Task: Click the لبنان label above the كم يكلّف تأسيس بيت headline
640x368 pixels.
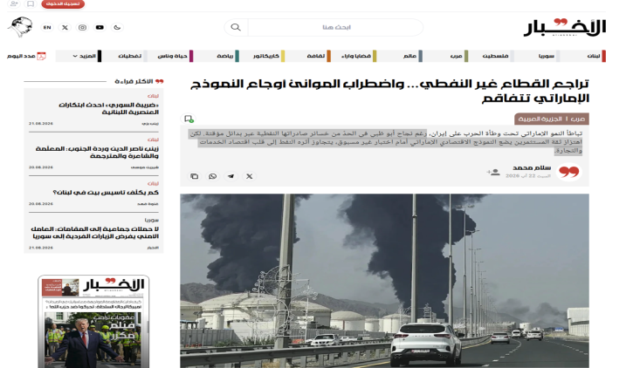Action: point(153,183)
